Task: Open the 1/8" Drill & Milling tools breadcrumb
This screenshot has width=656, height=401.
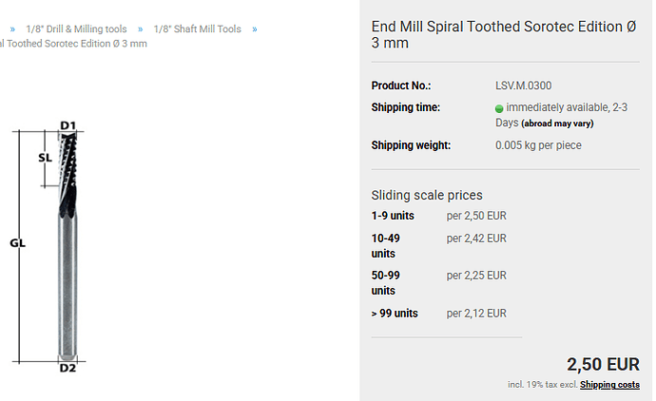Action: click(76, 29)
